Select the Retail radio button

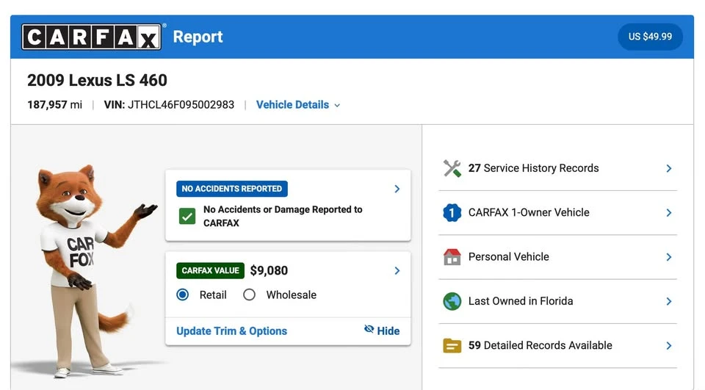[183, 295]
